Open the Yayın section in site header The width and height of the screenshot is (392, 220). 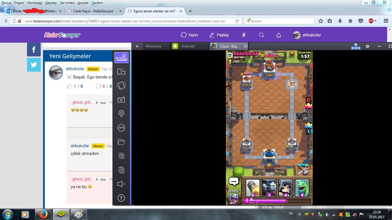point(189,35)
